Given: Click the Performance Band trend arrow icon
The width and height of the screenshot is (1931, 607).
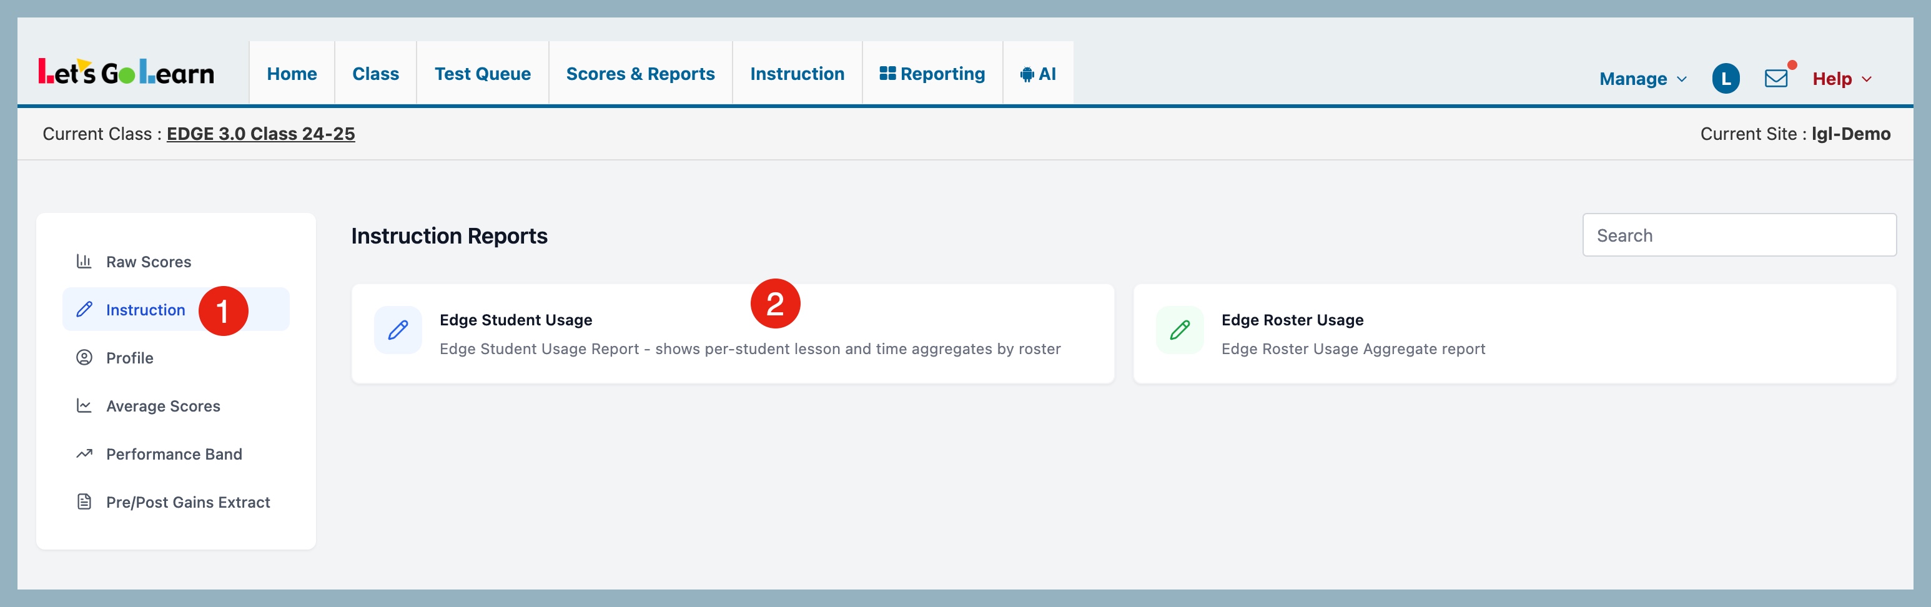Looking at the screenshot, I should tap(84, 453).
